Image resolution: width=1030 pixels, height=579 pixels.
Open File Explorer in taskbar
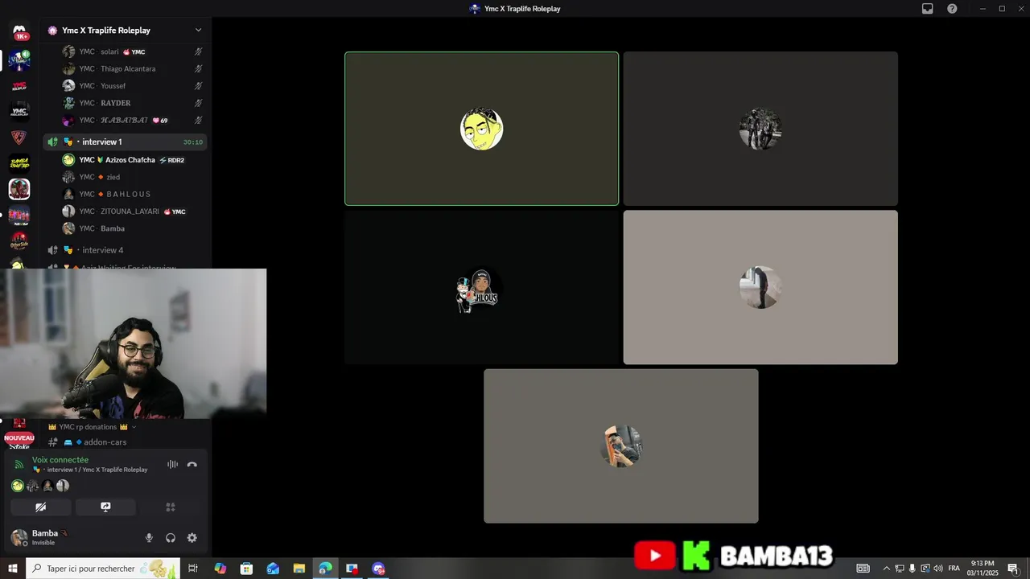coord(299,569)
